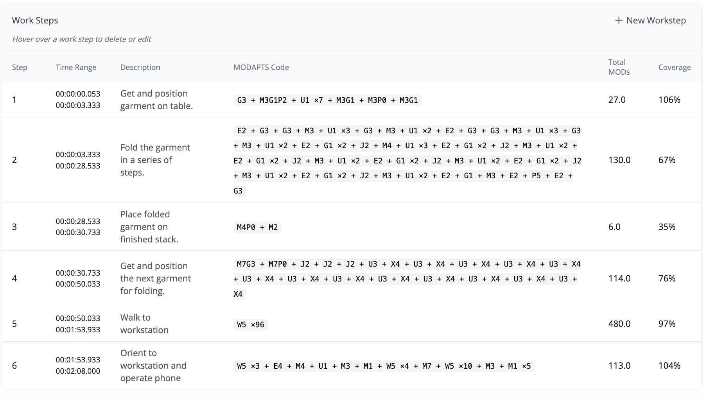This screenshot has height=398, width=707.
Task: Select step 1 row number
Action: 14,100
